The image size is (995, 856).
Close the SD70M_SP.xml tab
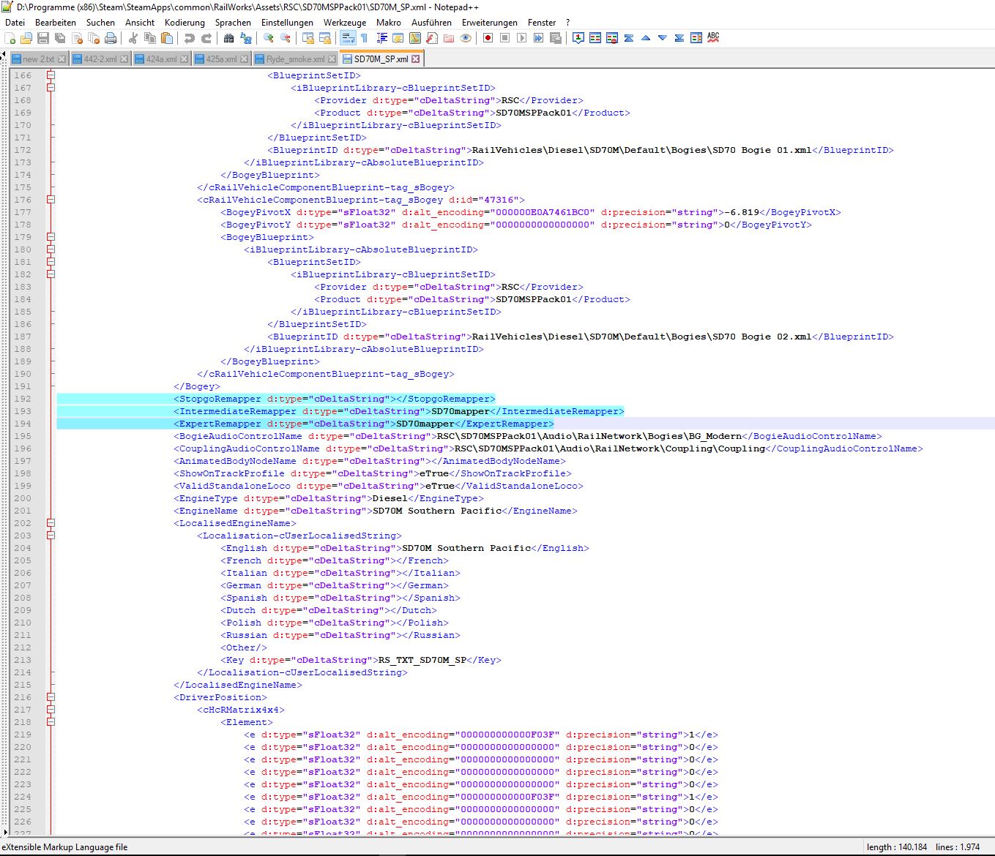pos(416,59)
